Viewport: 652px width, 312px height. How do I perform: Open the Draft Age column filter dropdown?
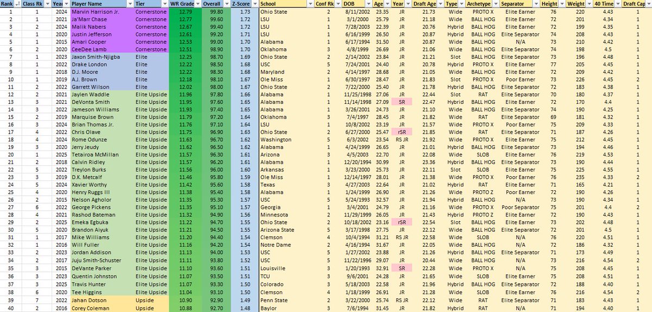pos(440,3)
